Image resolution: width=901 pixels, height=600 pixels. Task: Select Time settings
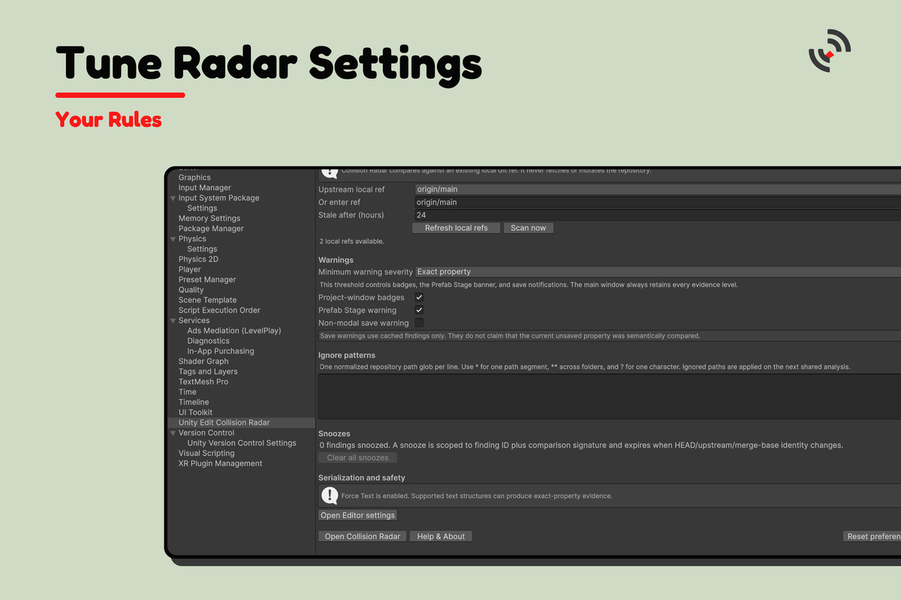187,391
